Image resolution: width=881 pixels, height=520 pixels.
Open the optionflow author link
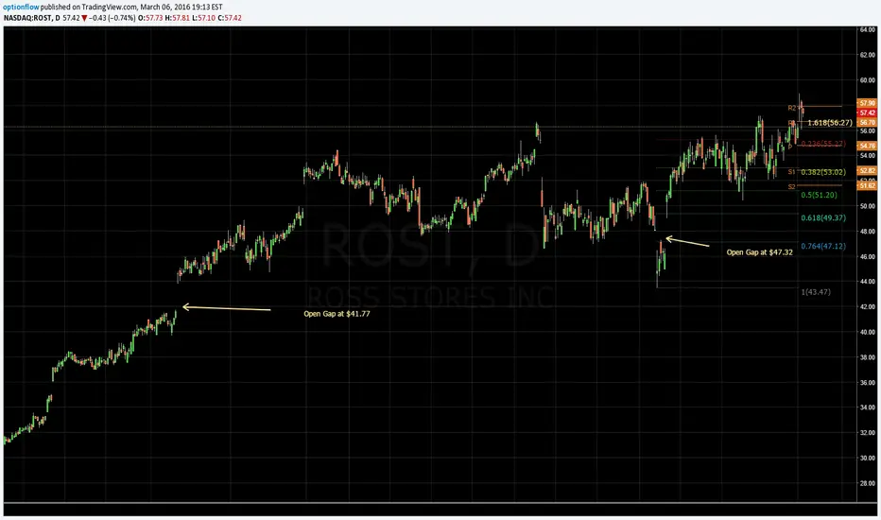[x=22, y=8]
